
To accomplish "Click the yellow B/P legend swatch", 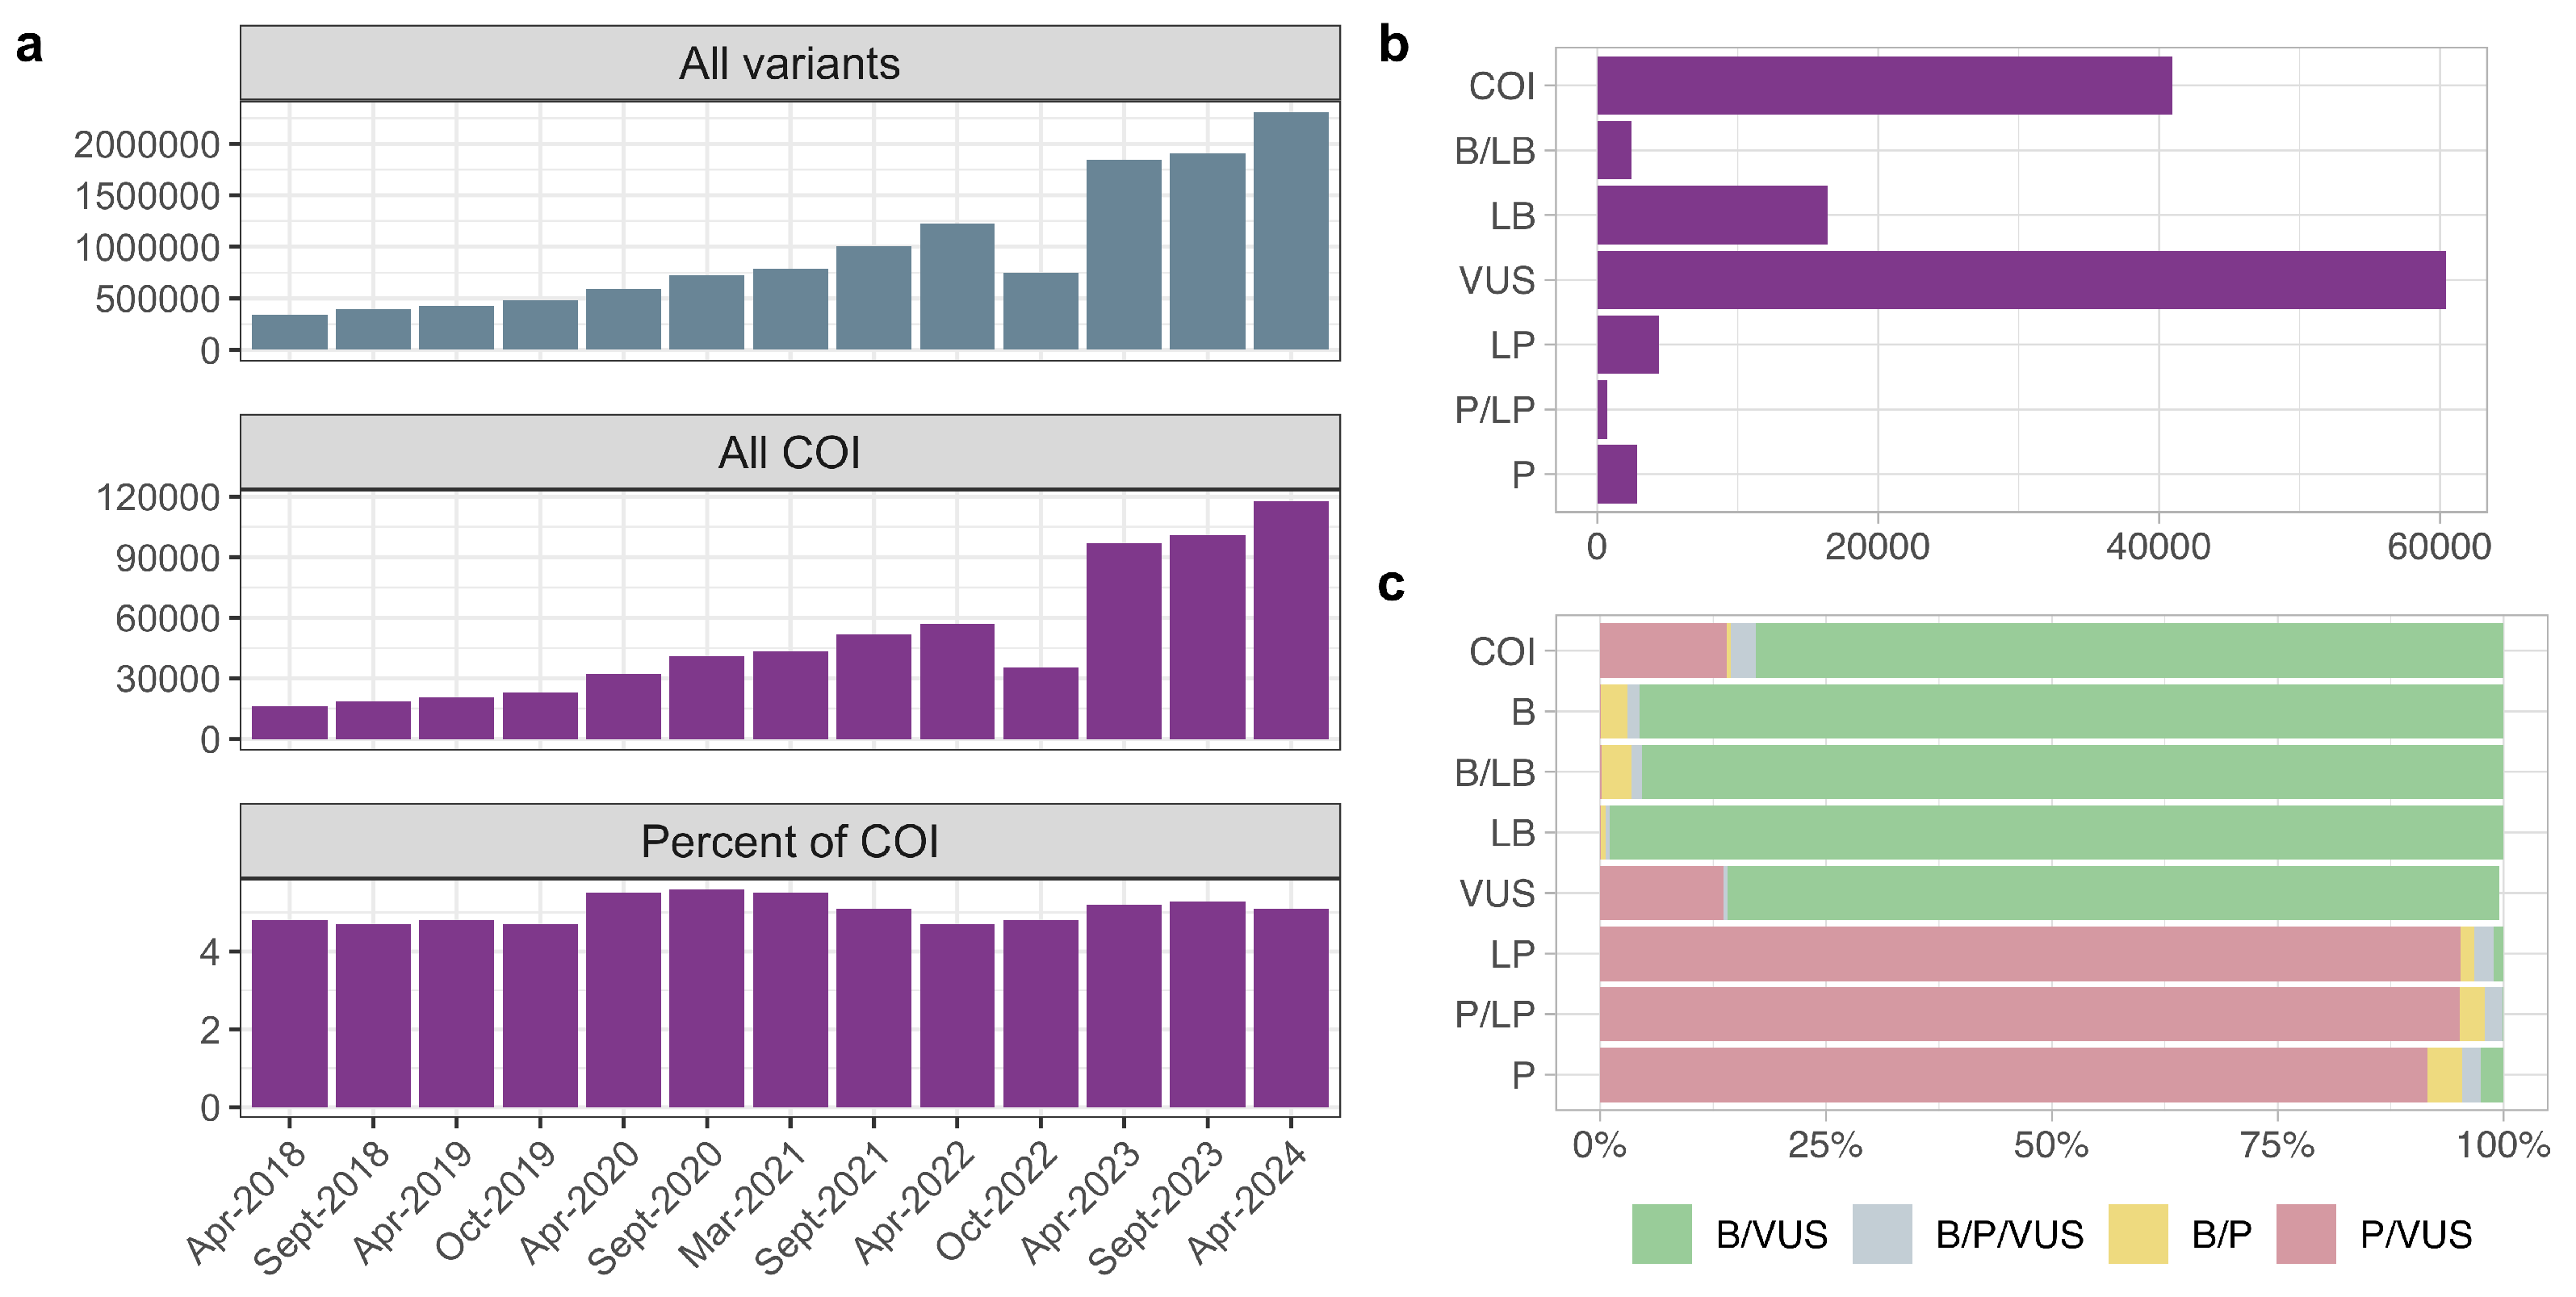I will pyautogui.click(x=2137, y=1234).
